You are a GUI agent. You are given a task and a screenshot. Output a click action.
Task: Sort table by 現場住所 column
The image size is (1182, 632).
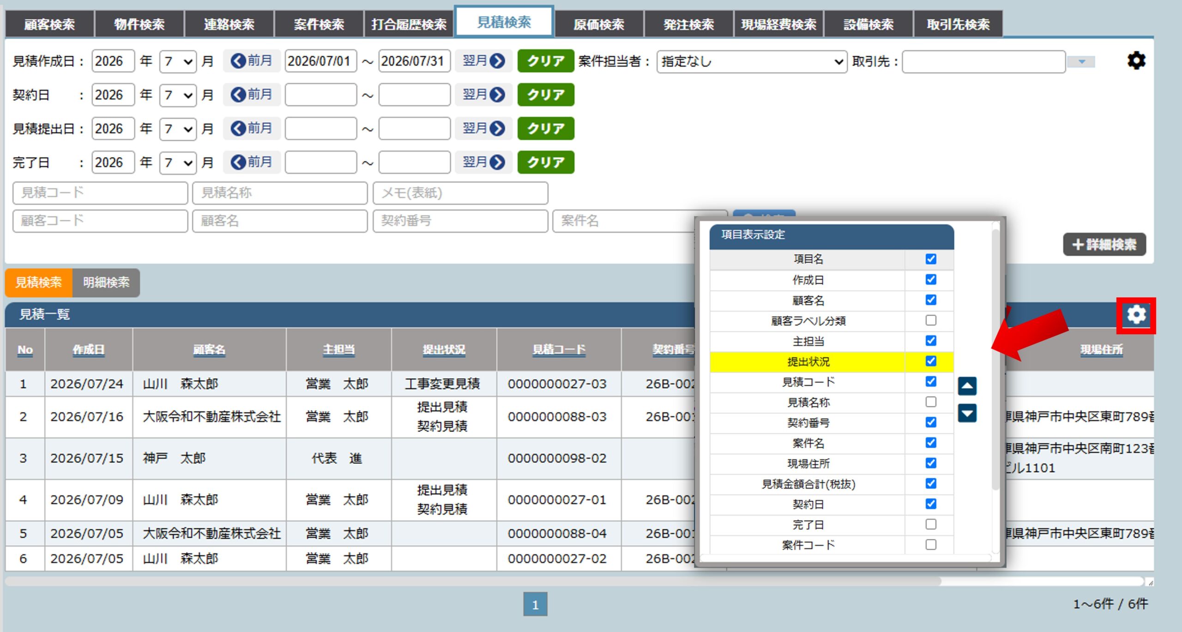(x=1101, y=349)
